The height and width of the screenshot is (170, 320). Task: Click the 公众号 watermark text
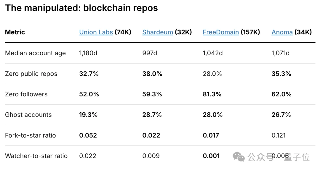(261, 157)
